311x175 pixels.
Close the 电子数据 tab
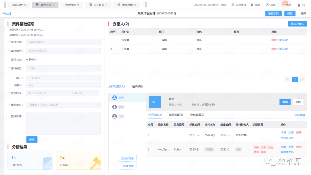tap(106, 5)
